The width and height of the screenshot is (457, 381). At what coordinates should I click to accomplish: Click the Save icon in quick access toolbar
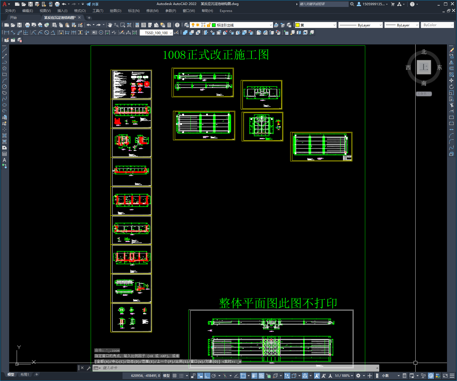pos(31,4)
